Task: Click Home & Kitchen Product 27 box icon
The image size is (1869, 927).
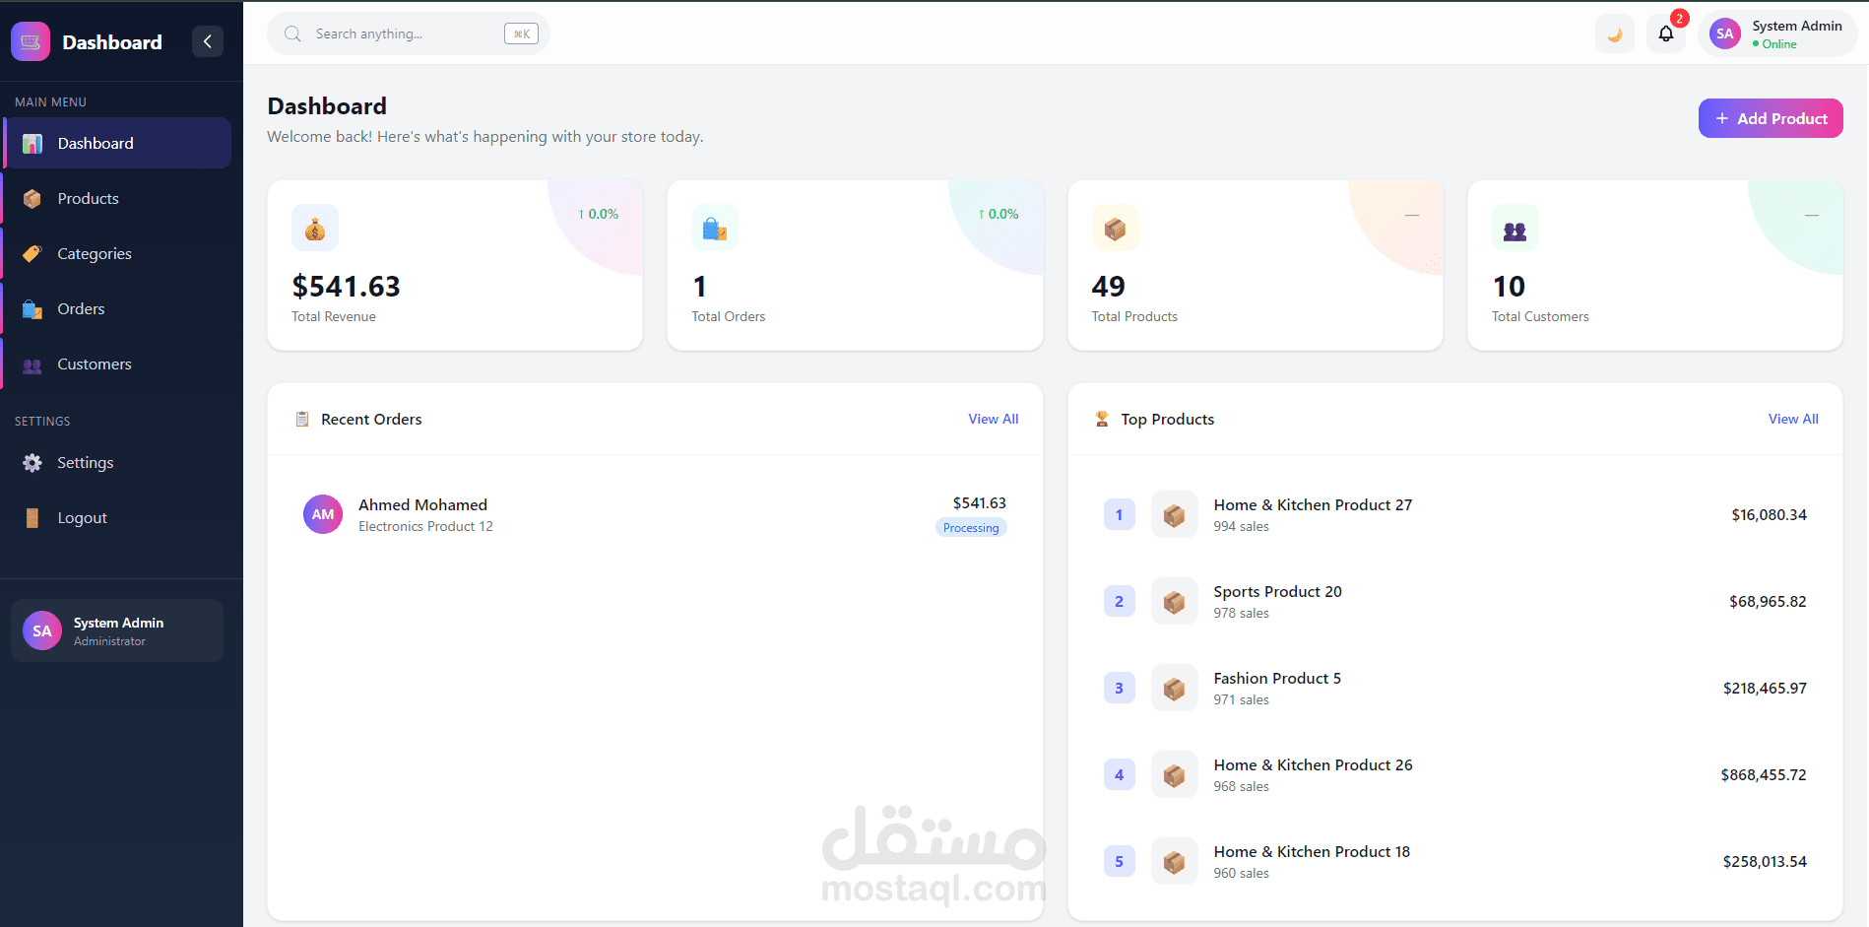Action: pos(1175,514)
